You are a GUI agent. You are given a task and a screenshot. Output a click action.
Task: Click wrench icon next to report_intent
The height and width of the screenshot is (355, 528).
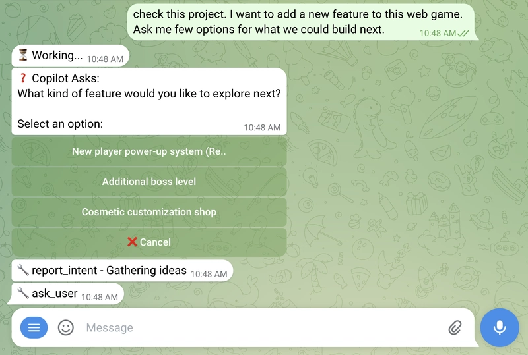(23, 270)
